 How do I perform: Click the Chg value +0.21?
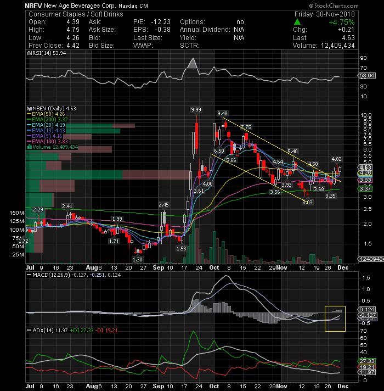point(346,30)
